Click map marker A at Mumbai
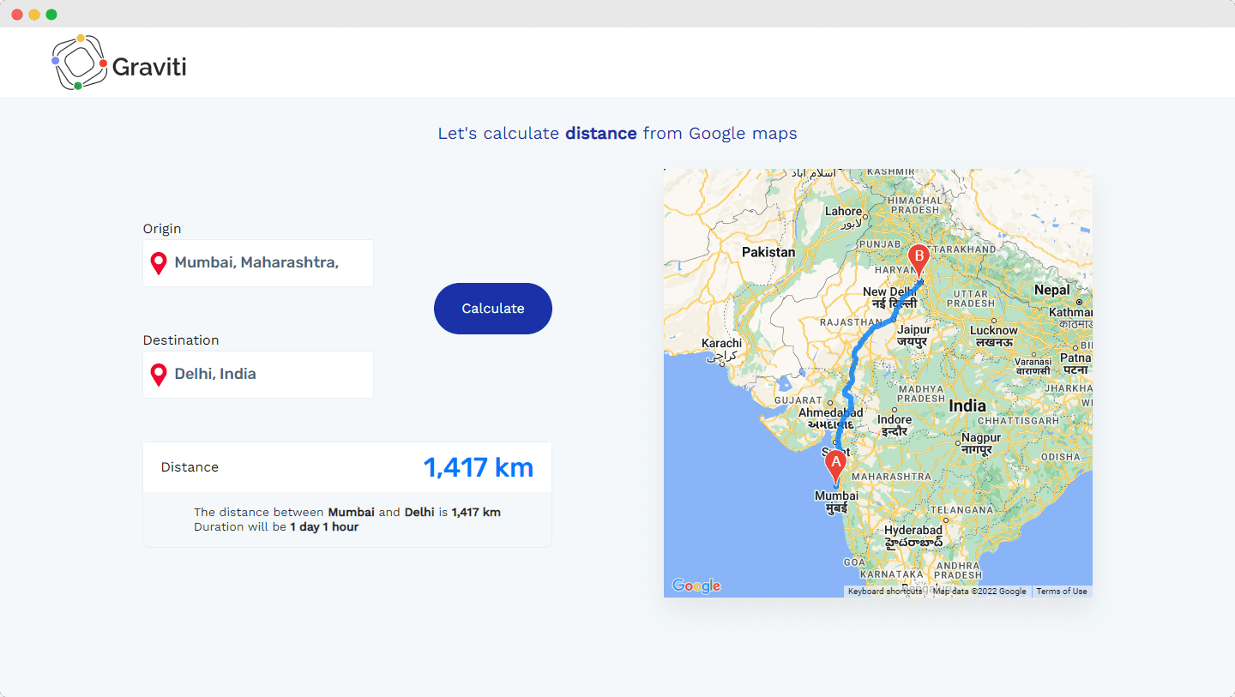Image resolution: width=1235 pixels, height=697 pixels. [x=835, y=467]
